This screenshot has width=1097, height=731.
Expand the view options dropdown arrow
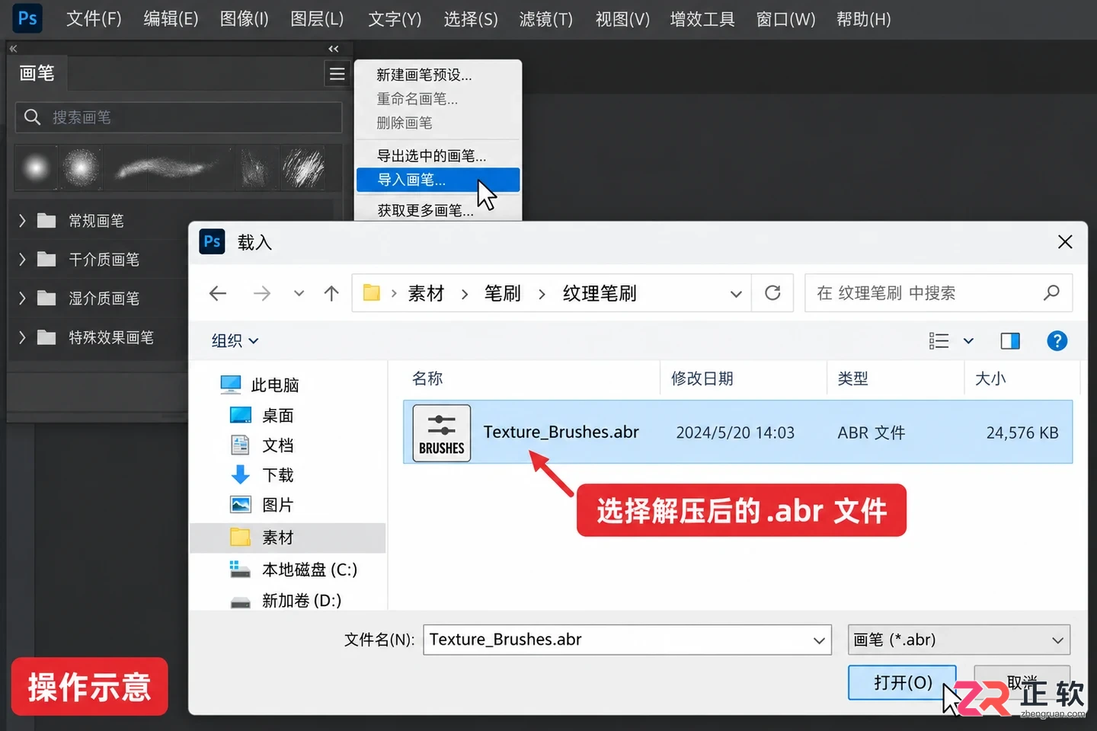point(968,340)
